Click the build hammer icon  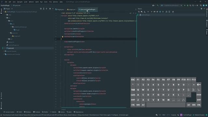(158, 6)
